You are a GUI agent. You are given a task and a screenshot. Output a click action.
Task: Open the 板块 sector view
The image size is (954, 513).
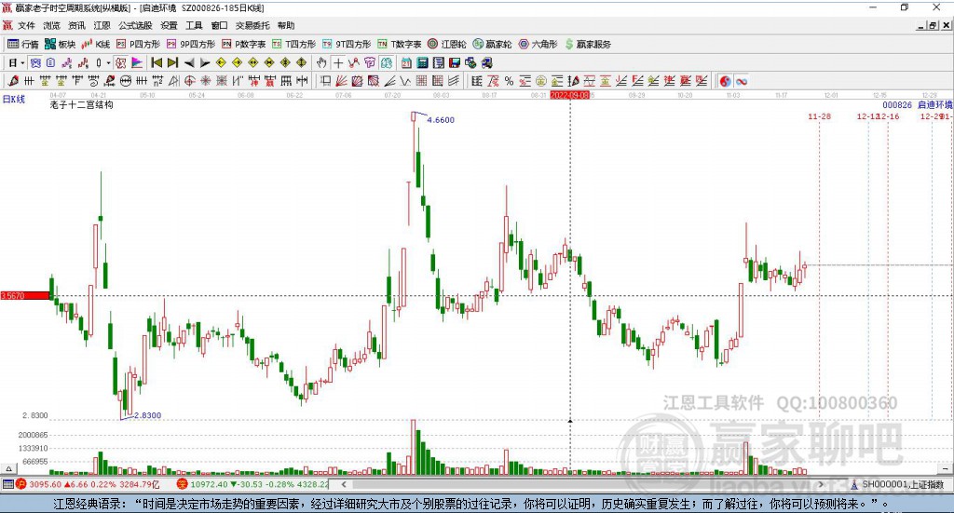60,44
